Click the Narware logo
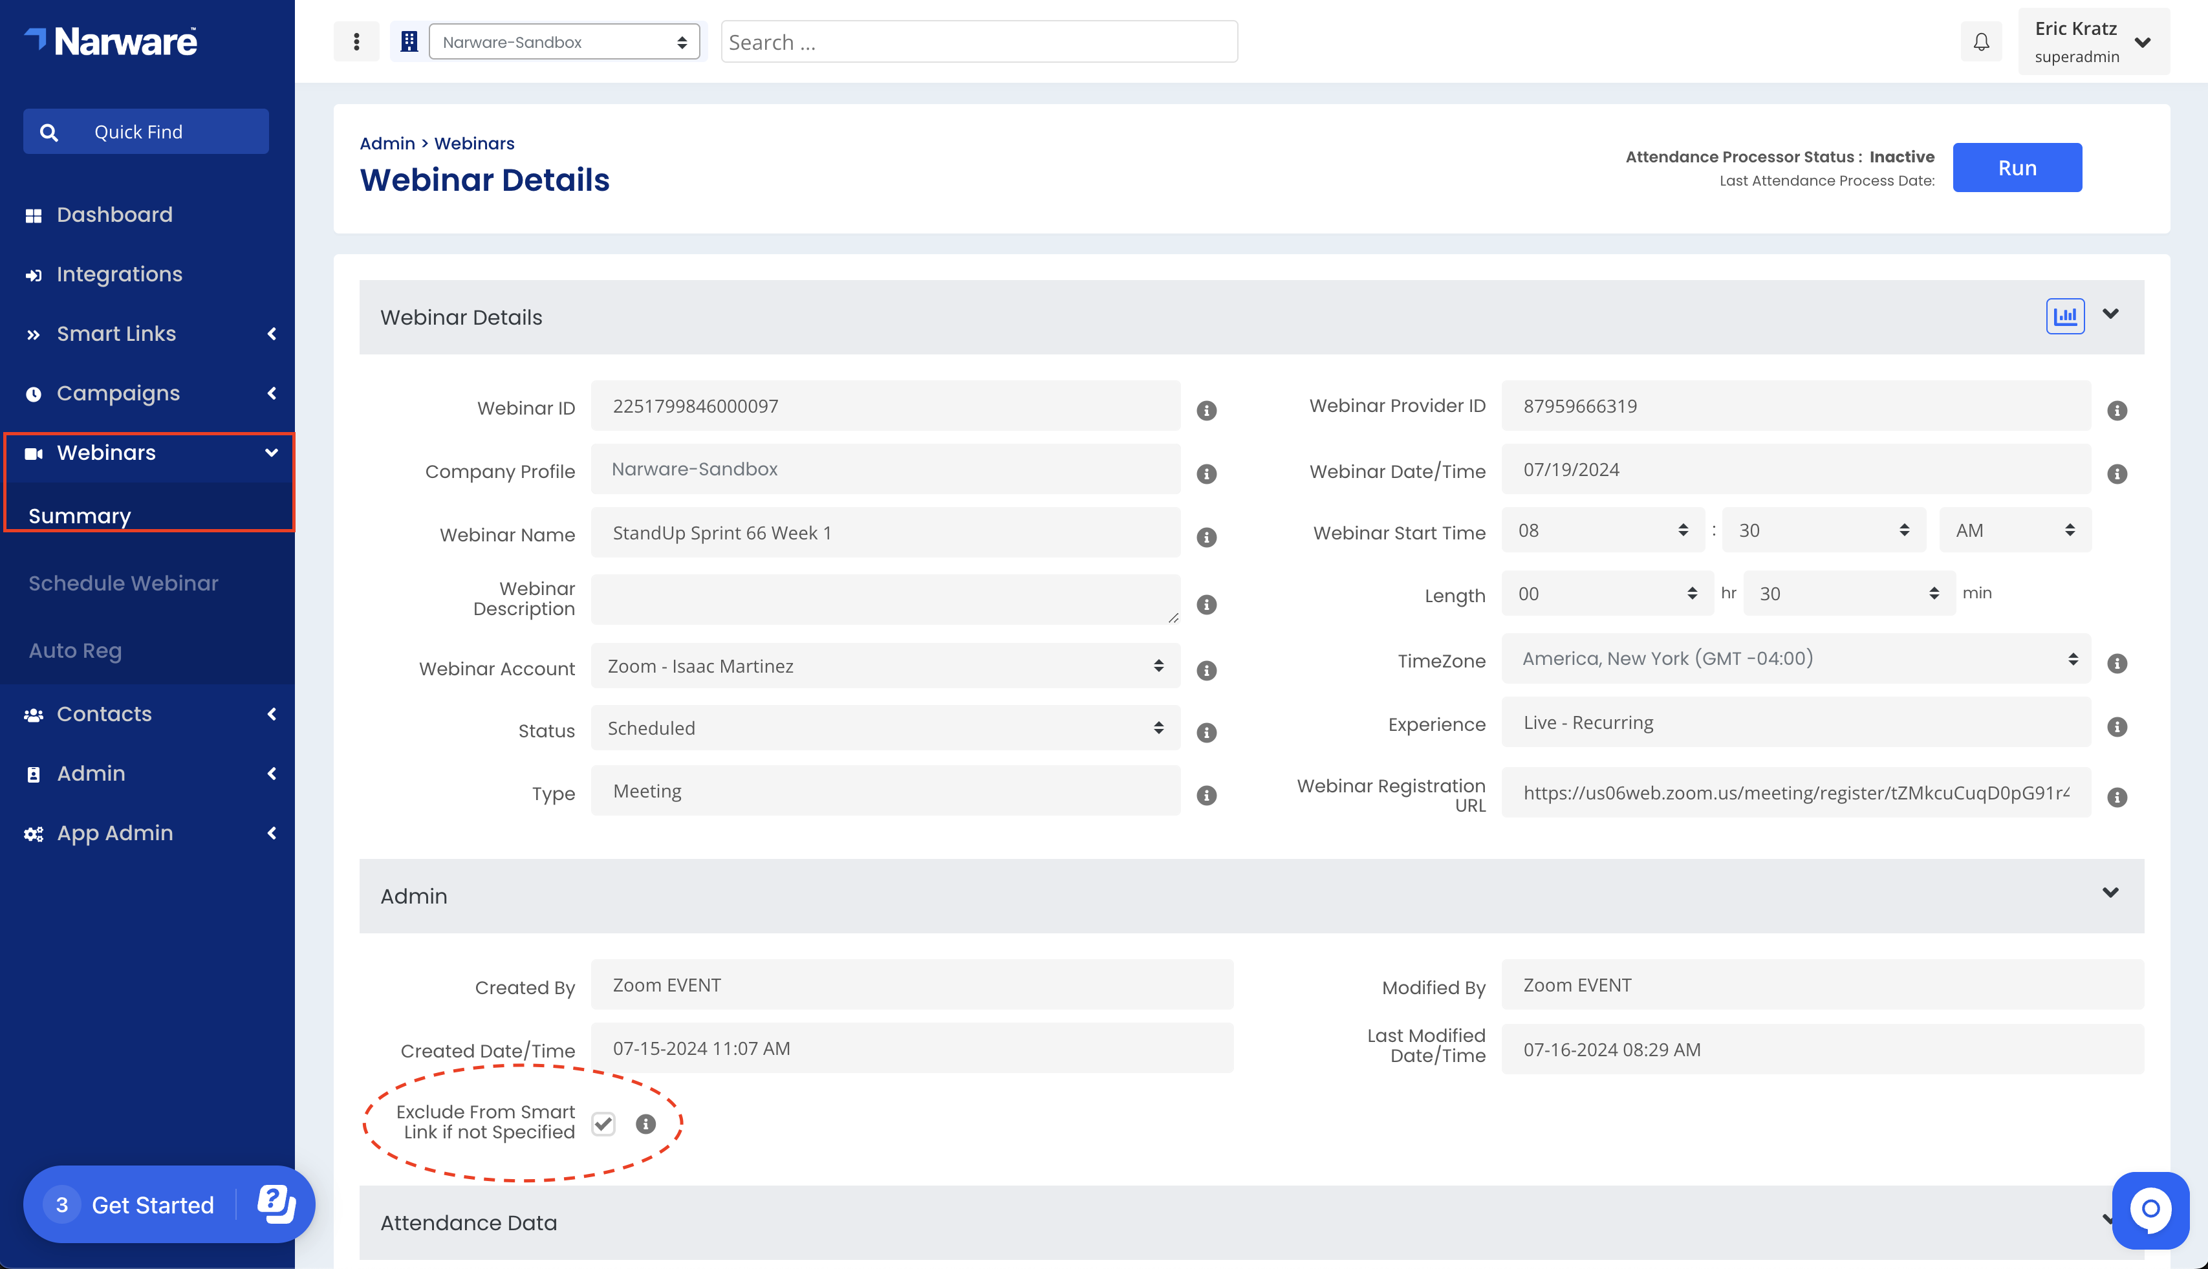The height and width of the screenshot is (1269, 2208). coord(111,41)
